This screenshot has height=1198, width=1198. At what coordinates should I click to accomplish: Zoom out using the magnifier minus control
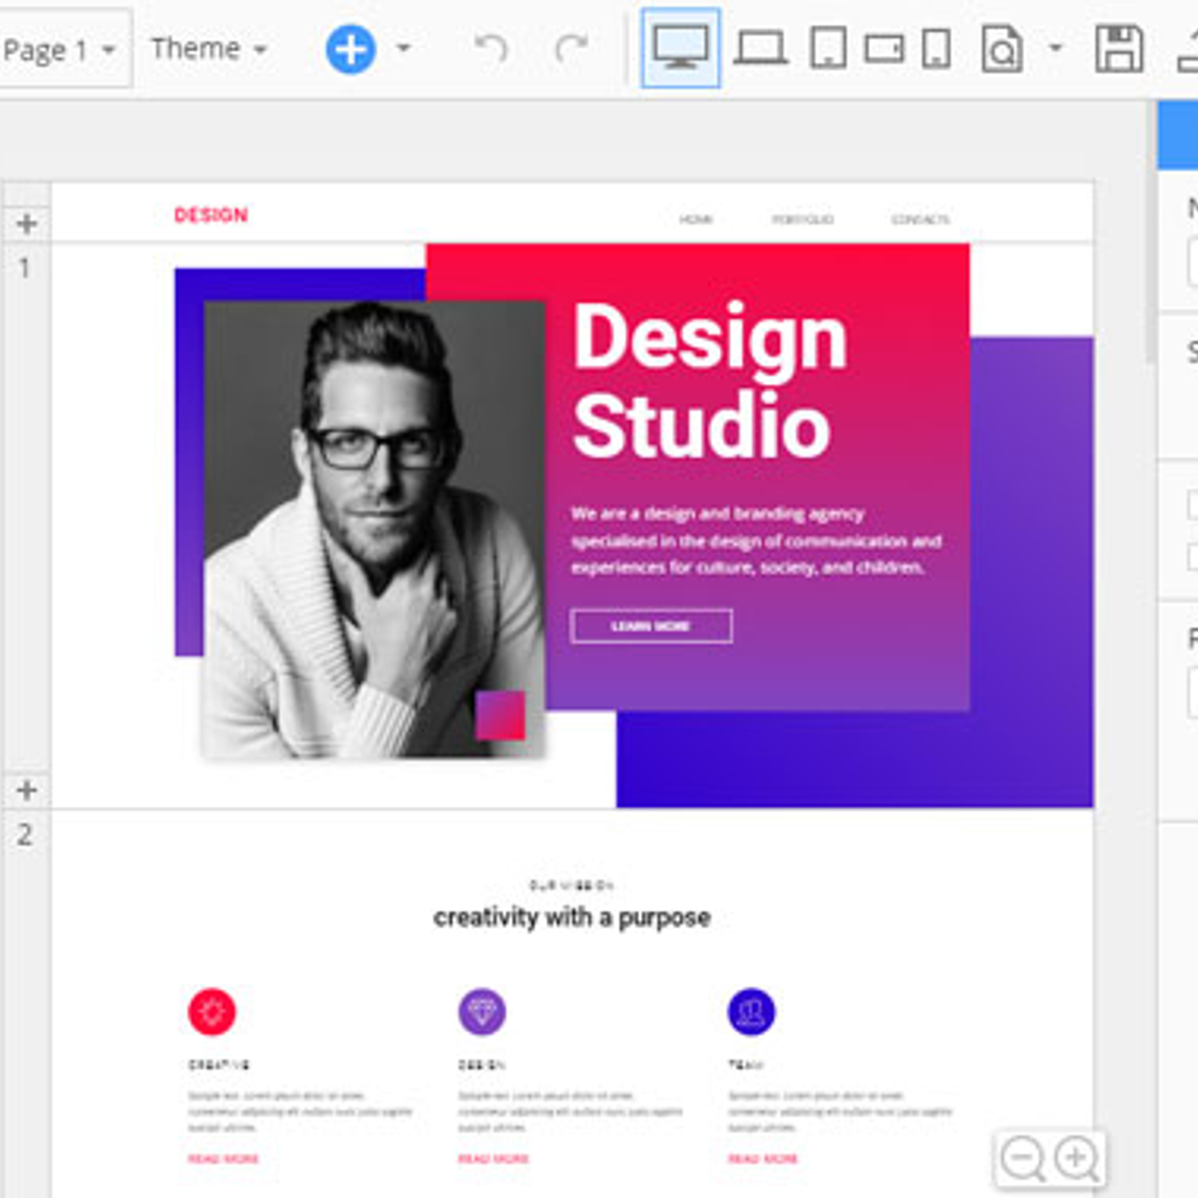[x=1020, y=1158]
